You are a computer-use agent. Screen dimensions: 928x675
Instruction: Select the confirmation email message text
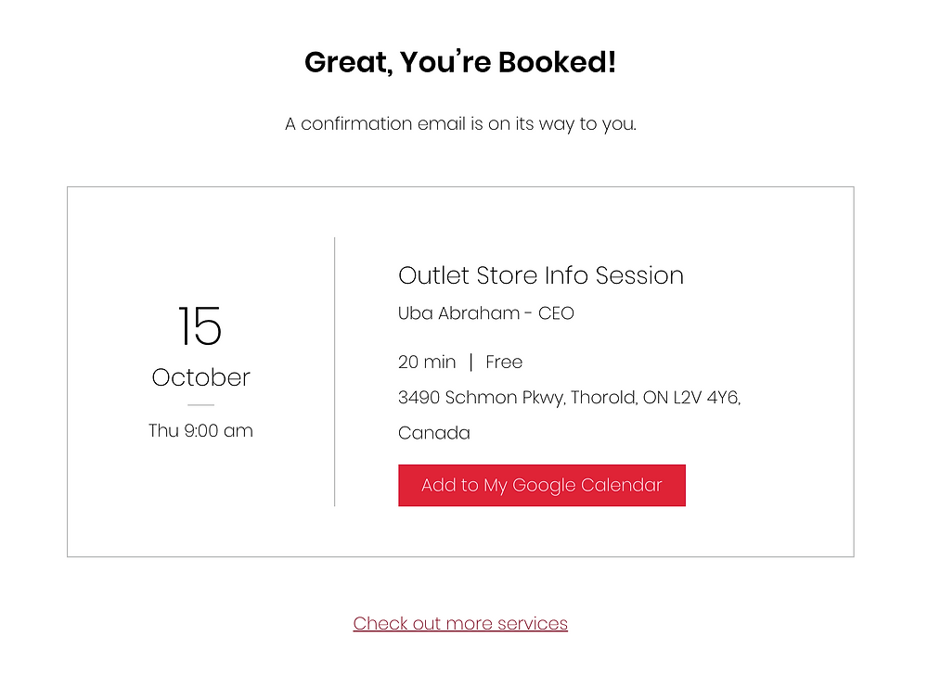click(460, 123)
